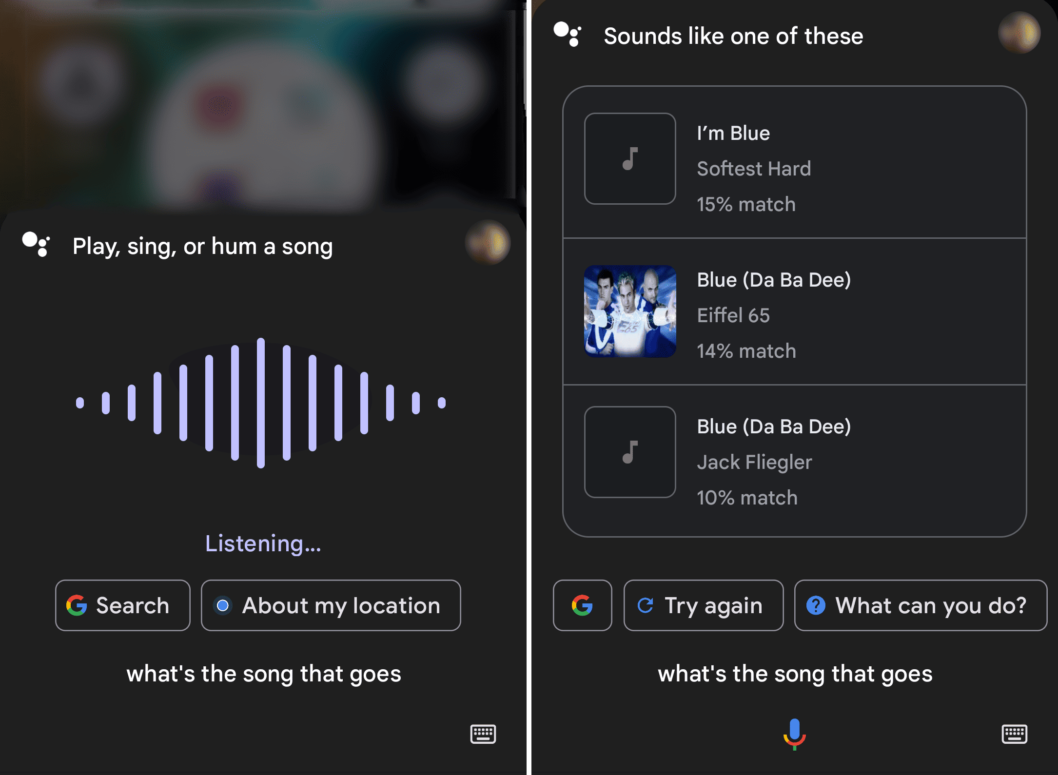
Task: Select Try again to rehum the song
Action: [703, 605]
